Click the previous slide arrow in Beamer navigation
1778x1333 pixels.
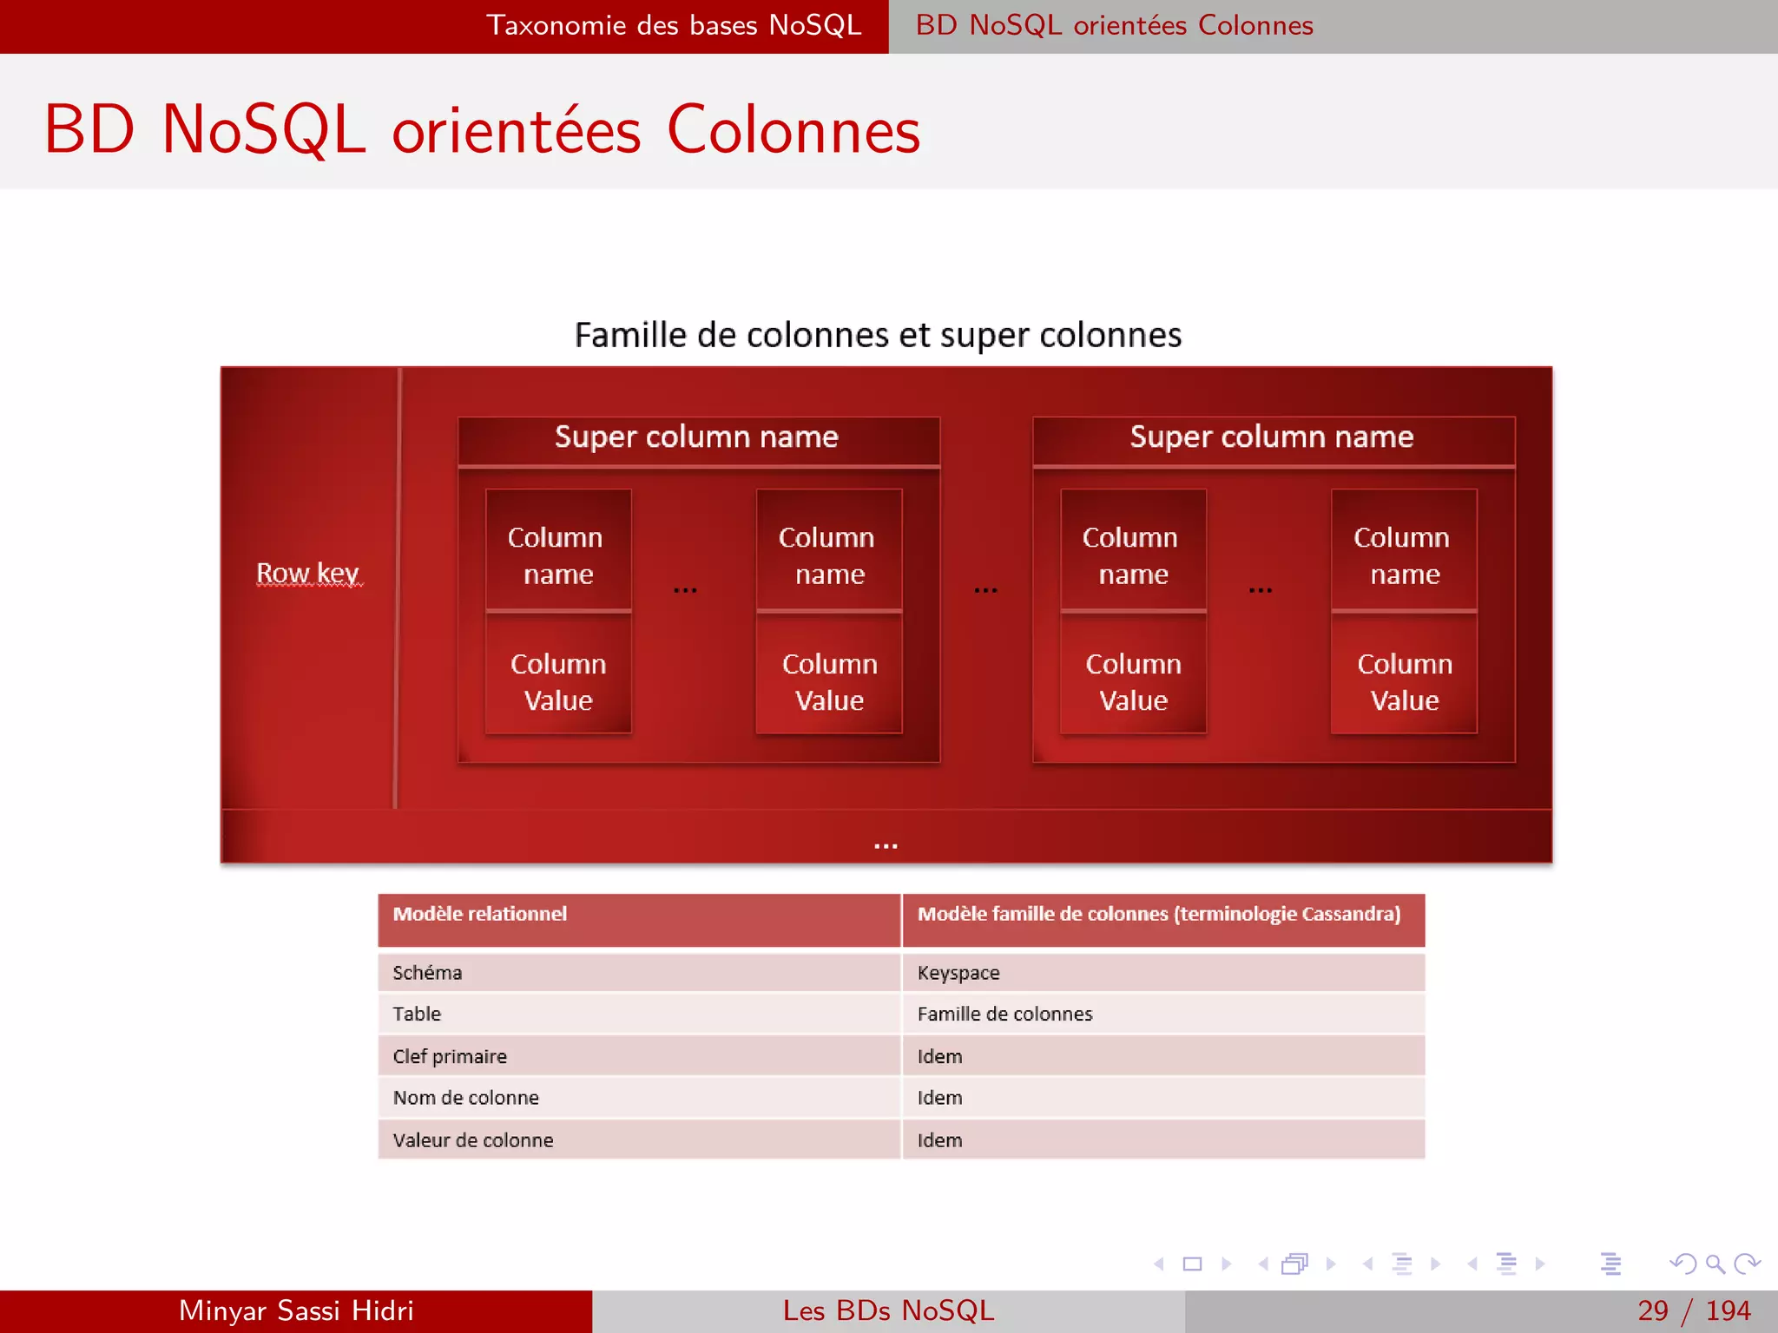(1159, 1264)
